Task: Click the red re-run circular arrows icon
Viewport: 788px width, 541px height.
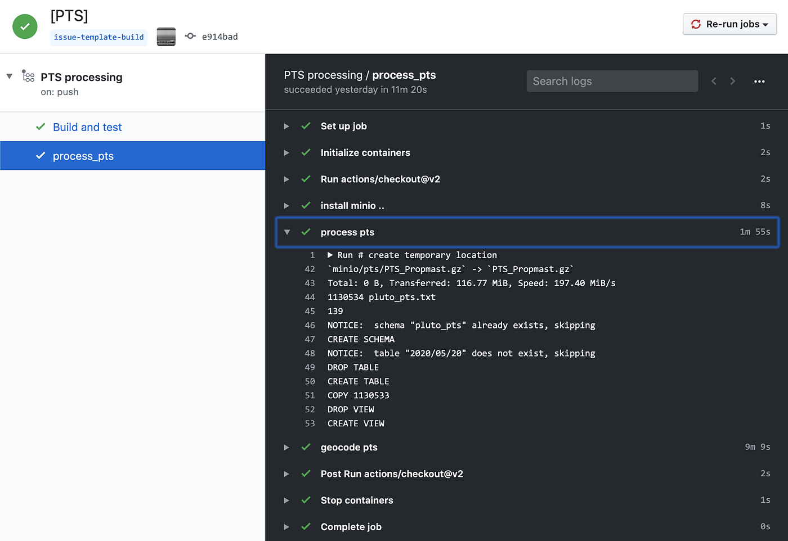Action: [696, 24]
